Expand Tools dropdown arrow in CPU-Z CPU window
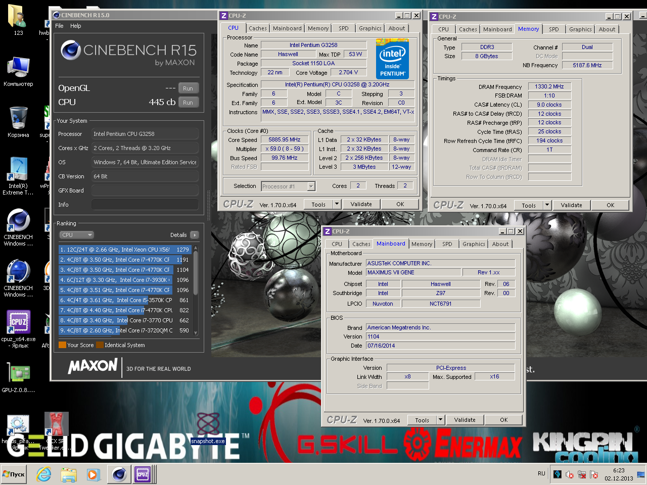 (x=337, y=204)
